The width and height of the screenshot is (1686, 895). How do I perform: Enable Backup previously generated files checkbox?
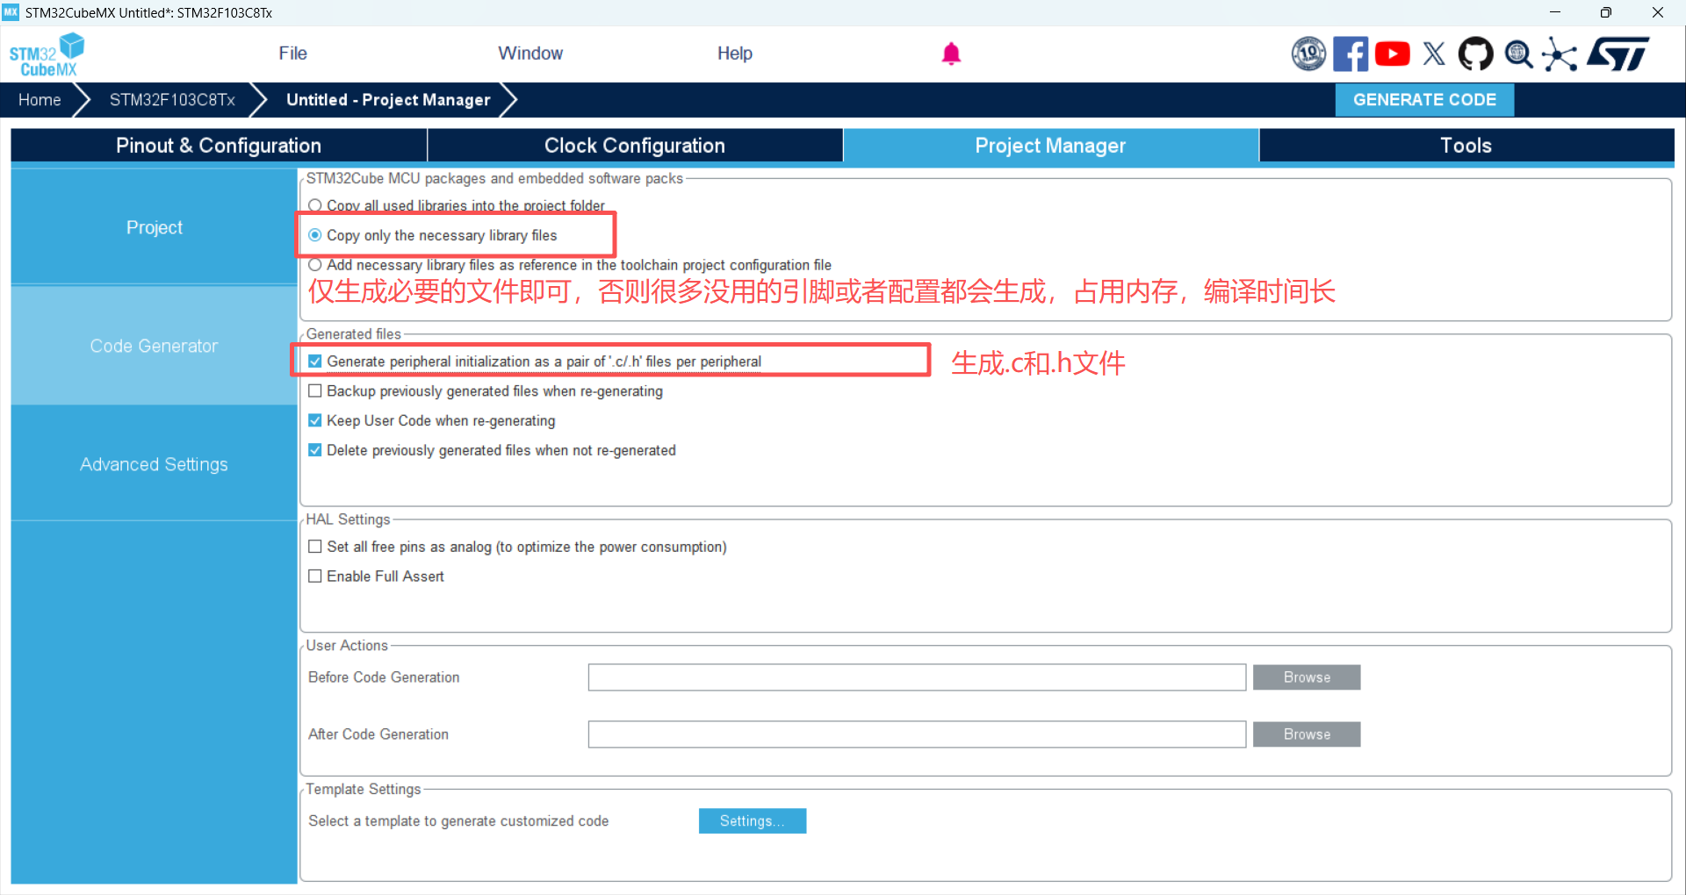click(314, 391)
